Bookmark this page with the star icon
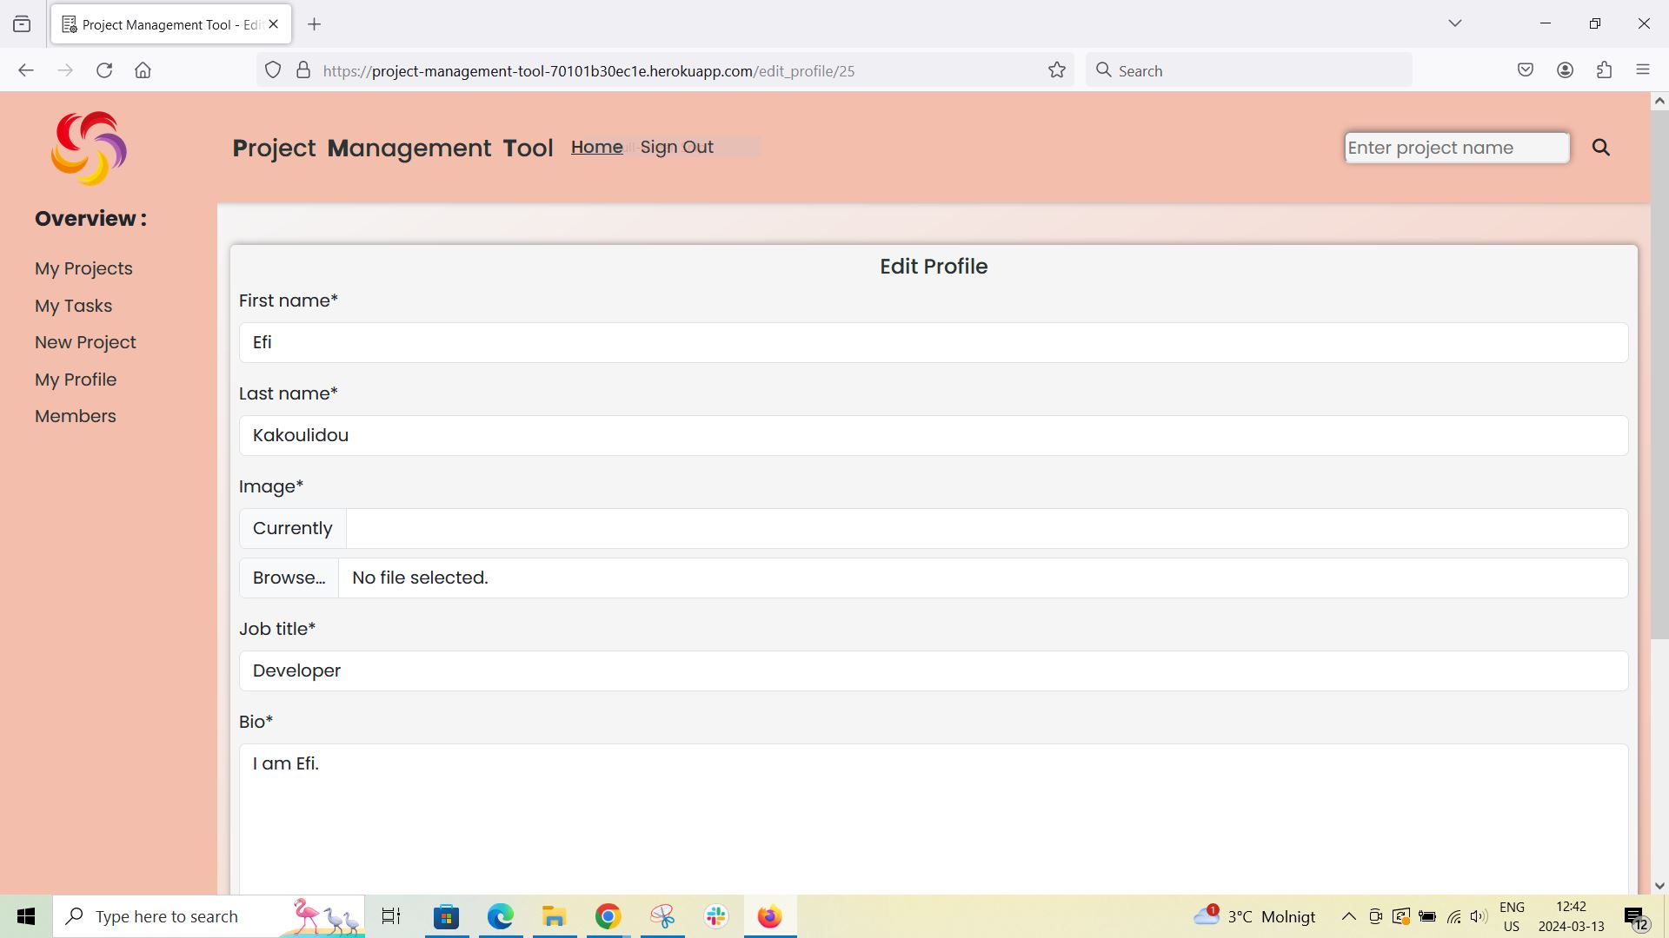The height and width of the screenshot is (938, 1669). coord(1056,69)
